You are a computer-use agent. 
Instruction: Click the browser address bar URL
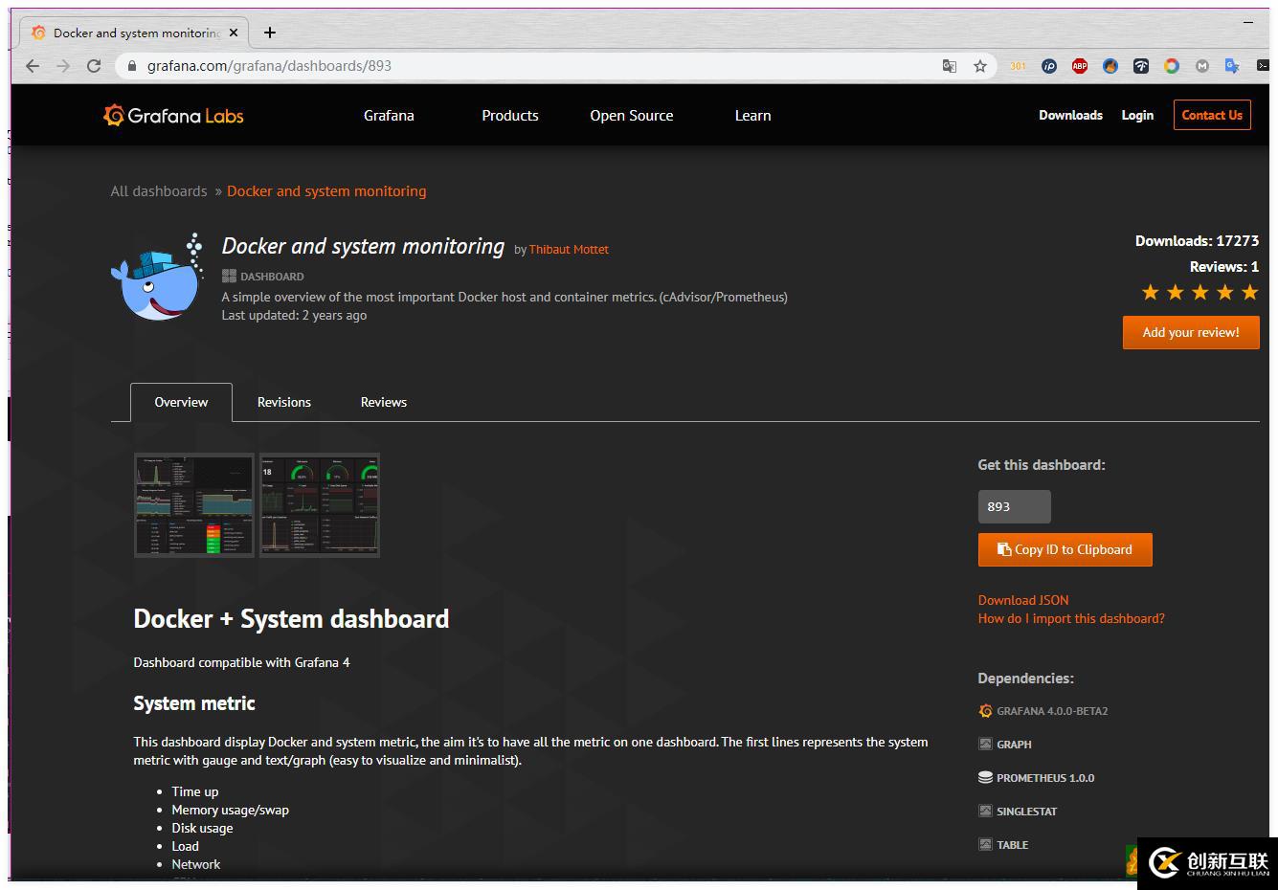click(269, 66)
